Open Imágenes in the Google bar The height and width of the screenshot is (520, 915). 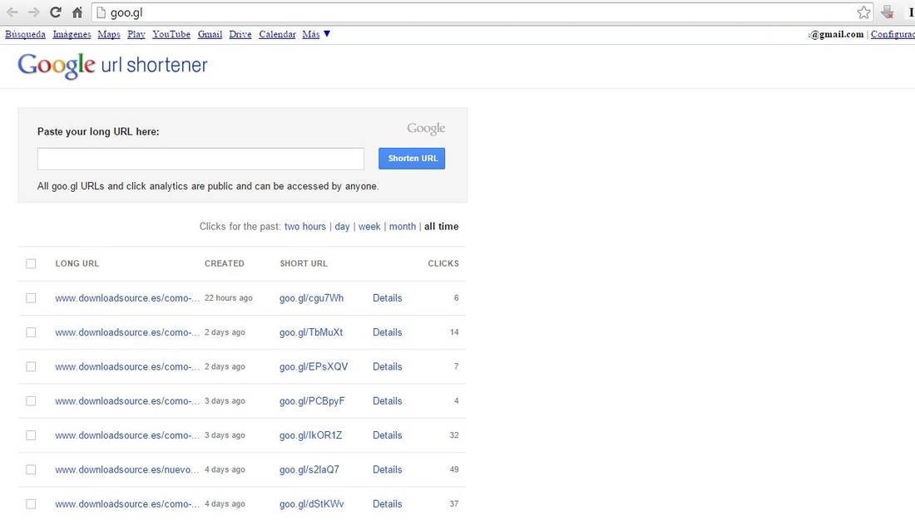pos(72,34)
